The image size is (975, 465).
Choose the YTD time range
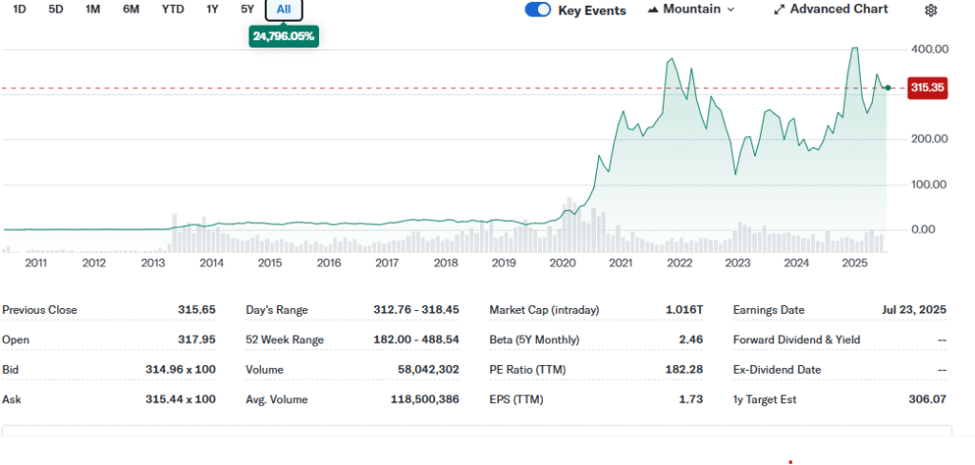tap(172, 9)
